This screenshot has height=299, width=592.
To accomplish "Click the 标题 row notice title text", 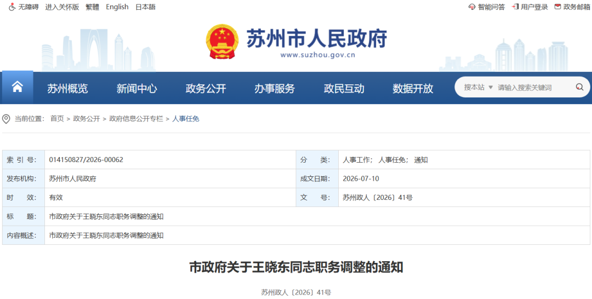I will (x=106, y=216).
